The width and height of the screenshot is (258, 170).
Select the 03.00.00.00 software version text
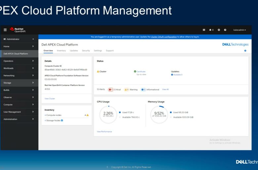(x=51, y=79)
